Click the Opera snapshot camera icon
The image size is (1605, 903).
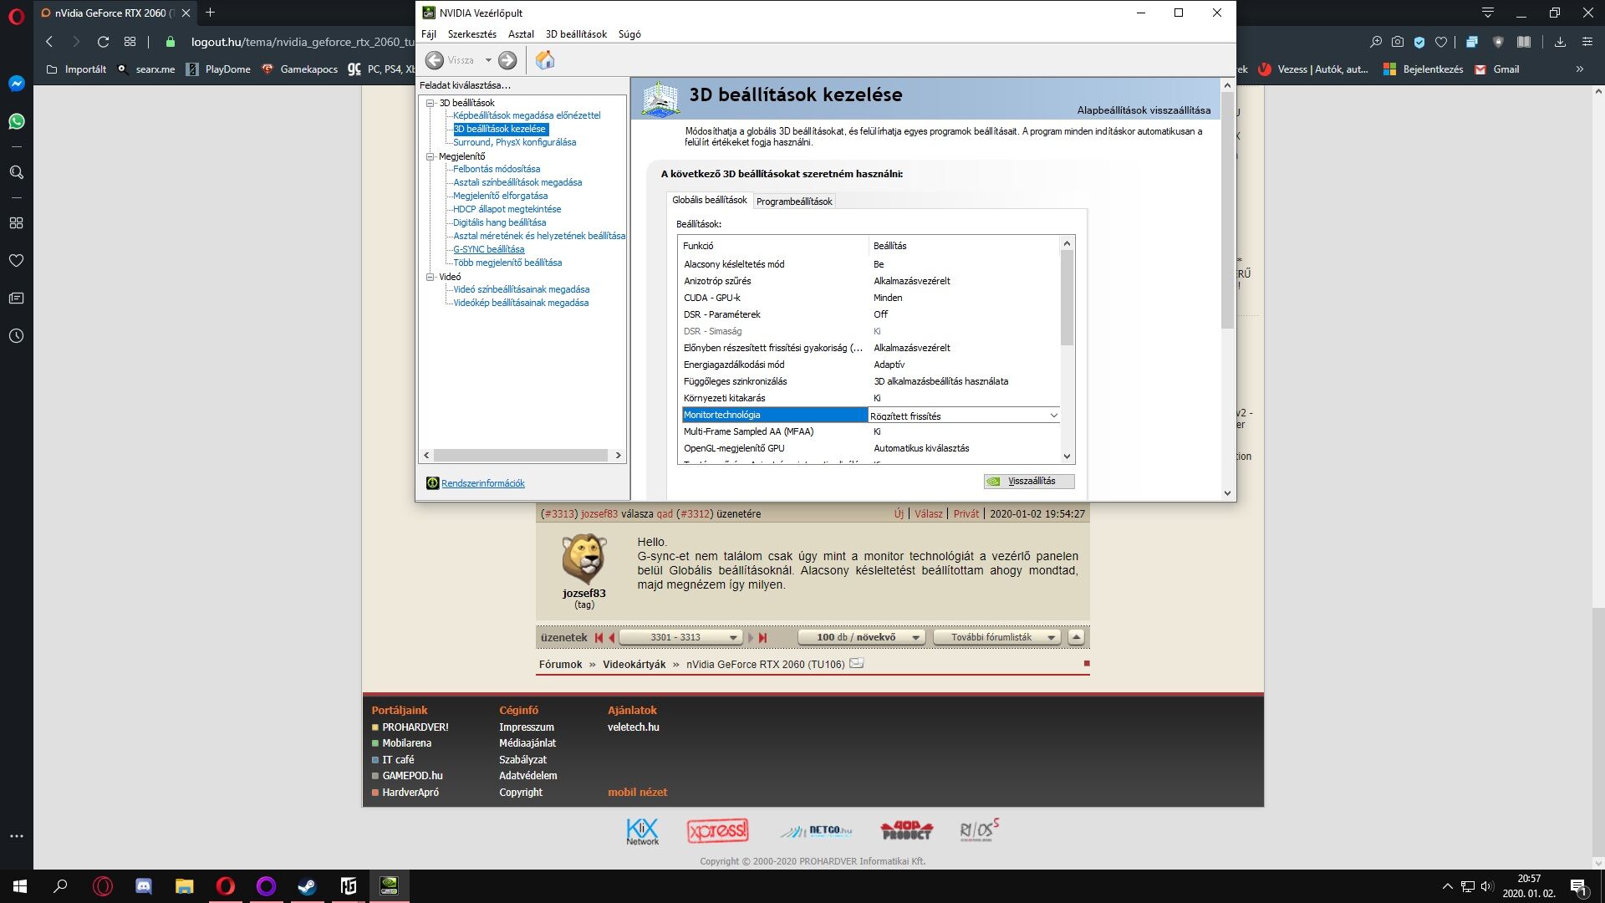(1398, 42)
